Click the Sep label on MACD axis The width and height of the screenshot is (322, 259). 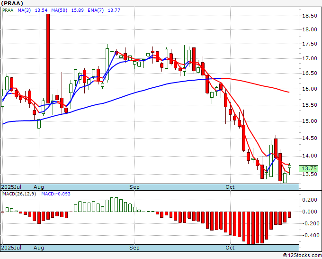[x=134, y=248]
